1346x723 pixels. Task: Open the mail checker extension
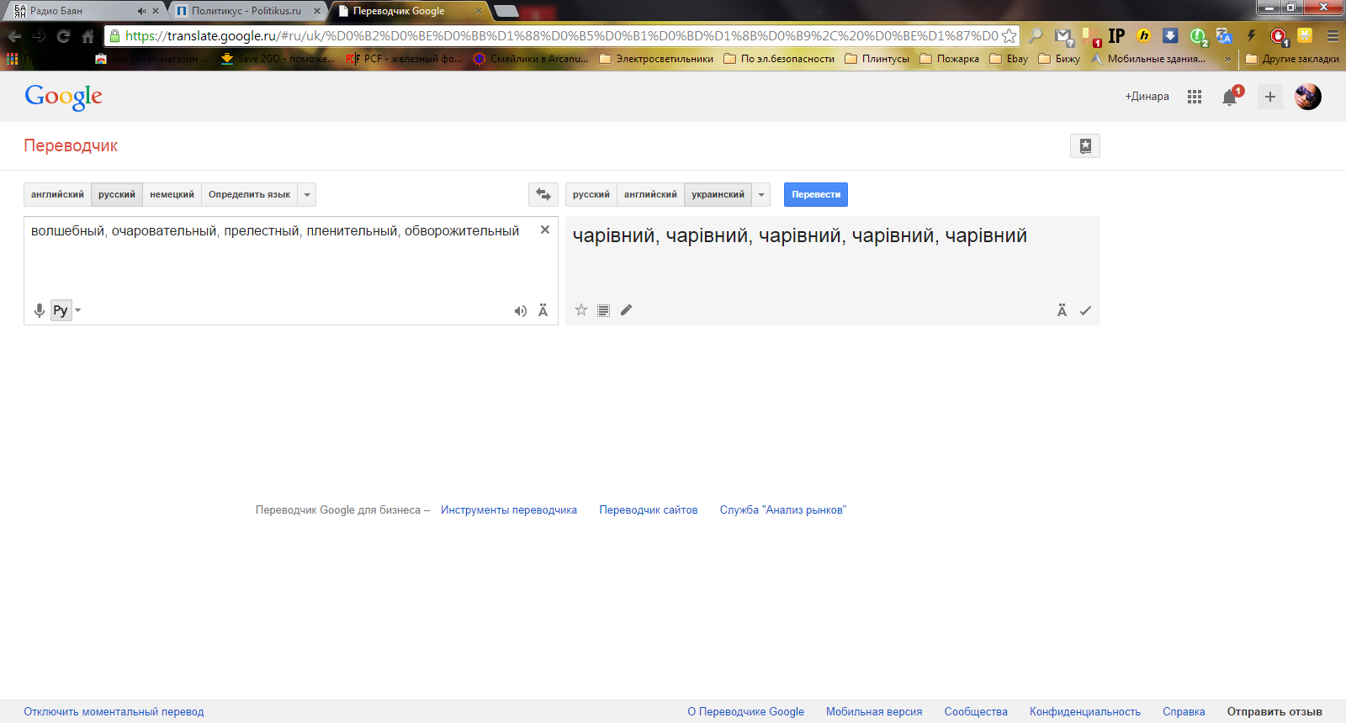coord(1063,36)
